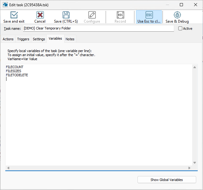Open the Triggers tab
This screenshot has width=203, height=190.
pos(23,39)
